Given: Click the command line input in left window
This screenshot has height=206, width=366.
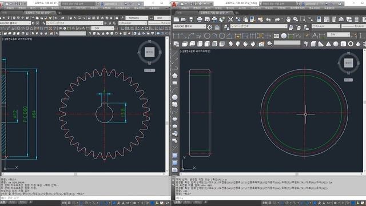Looking at the screenshot, I should coord(85,198).
